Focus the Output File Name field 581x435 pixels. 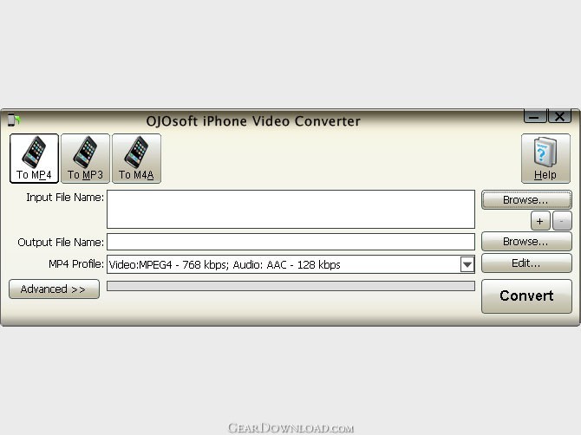290,242
